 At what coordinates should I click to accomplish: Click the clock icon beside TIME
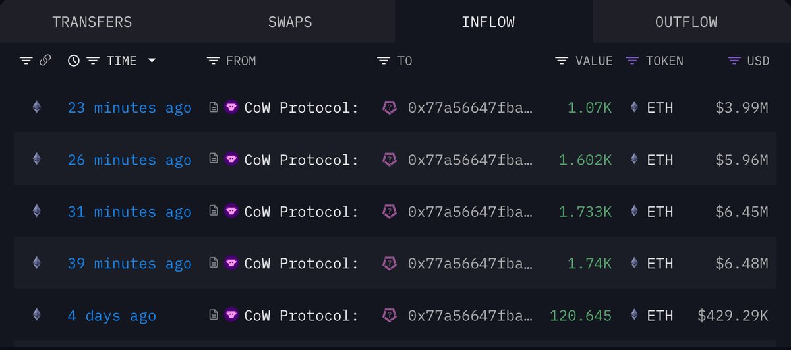[x=74, y=61]
